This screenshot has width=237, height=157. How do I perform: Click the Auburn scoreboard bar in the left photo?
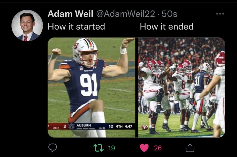click(x=91, y=126)
